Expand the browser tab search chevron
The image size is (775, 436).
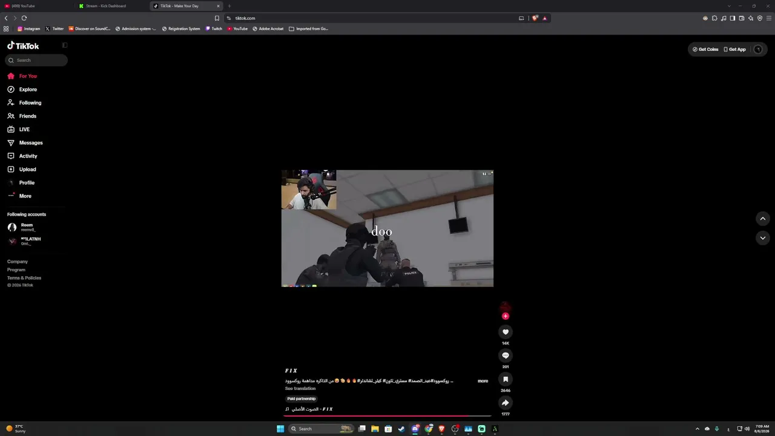(730, 6)
